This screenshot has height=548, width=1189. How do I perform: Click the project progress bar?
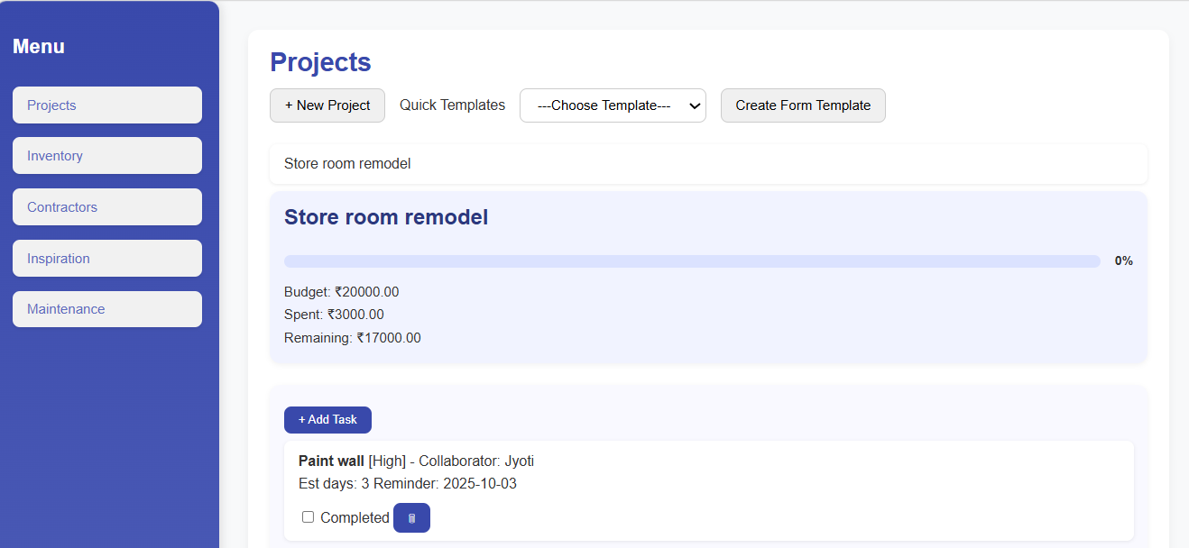pos(692,261)
